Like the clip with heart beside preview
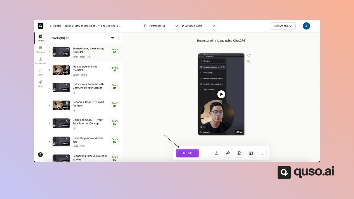The image size is (354, 199). coord(249,56)
